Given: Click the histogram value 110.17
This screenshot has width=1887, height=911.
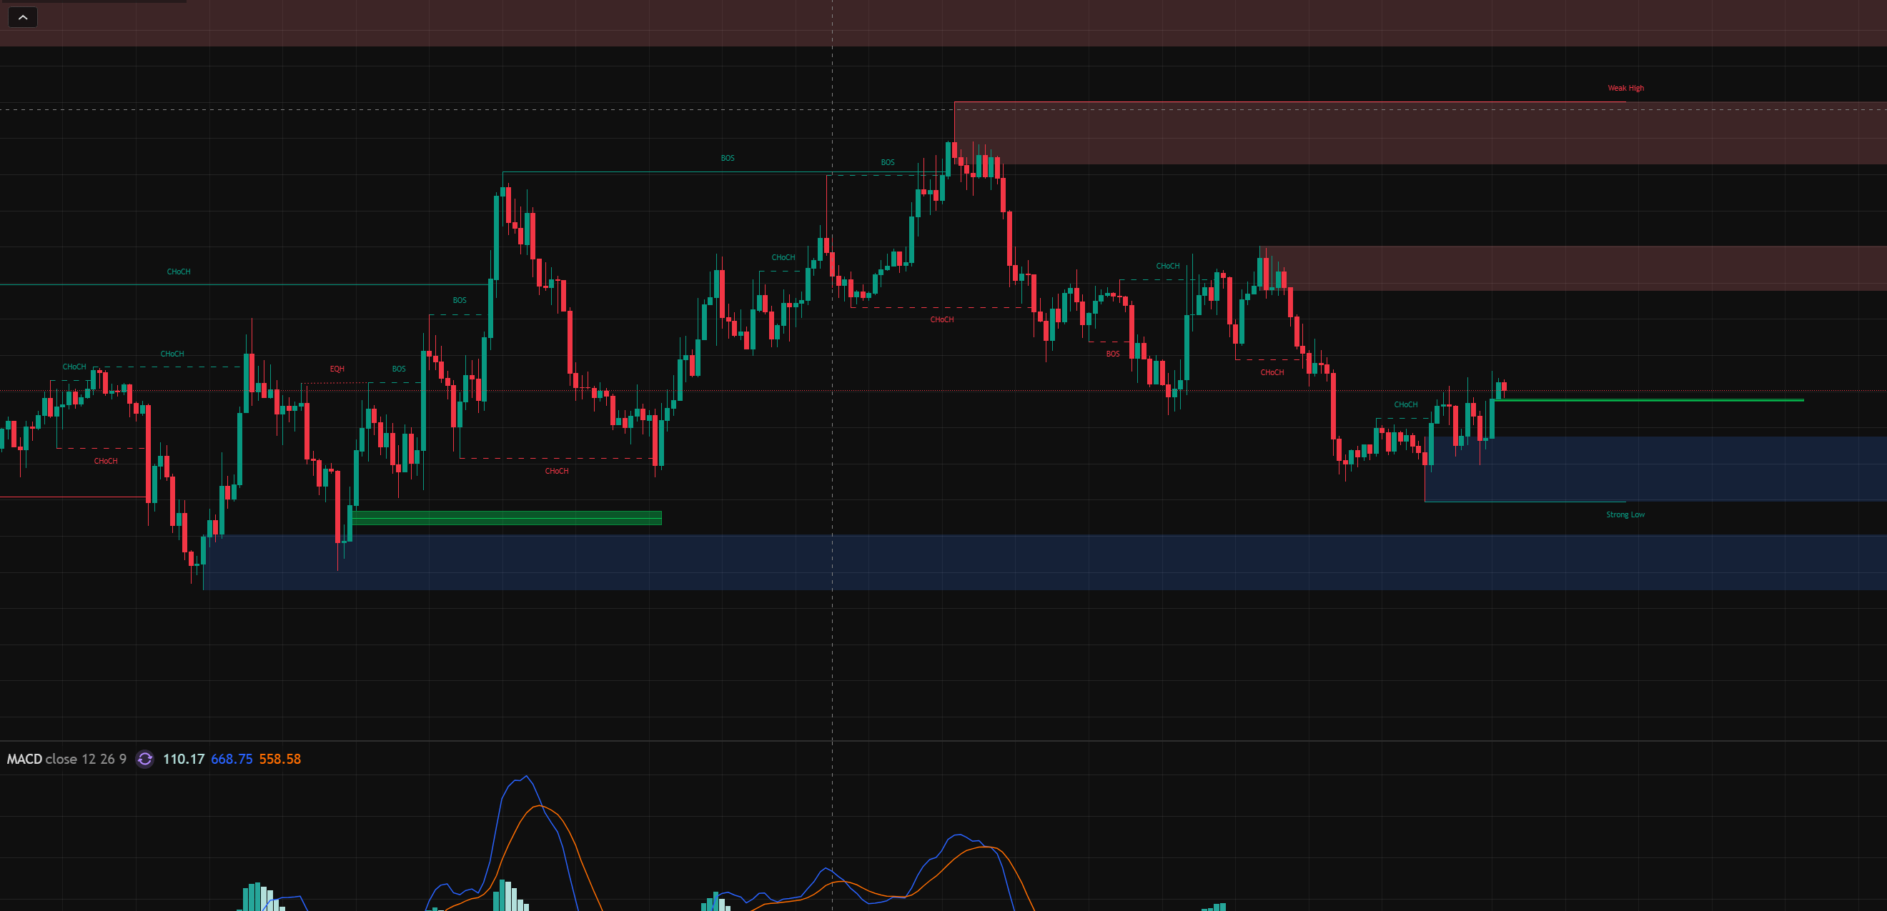Looking at the screenshot, I should (x=183, y=759).
